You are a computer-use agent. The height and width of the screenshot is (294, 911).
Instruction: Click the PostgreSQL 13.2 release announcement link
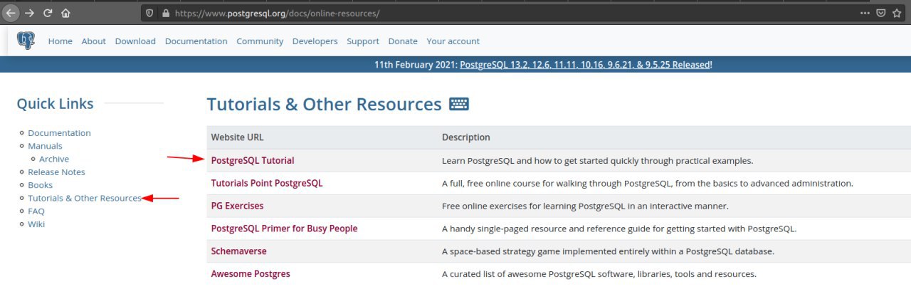tap(585, 65)
